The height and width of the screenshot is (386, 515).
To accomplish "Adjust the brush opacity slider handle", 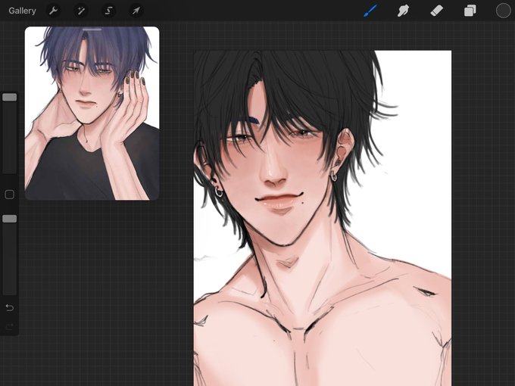I will (10, 219).
